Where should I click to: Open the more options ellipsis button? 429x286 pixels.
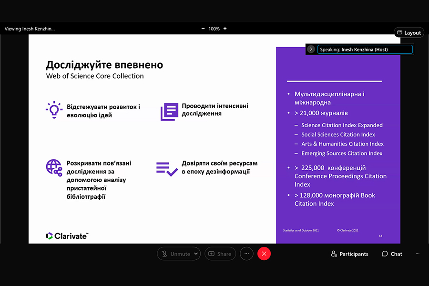click(x=246, y=254)
